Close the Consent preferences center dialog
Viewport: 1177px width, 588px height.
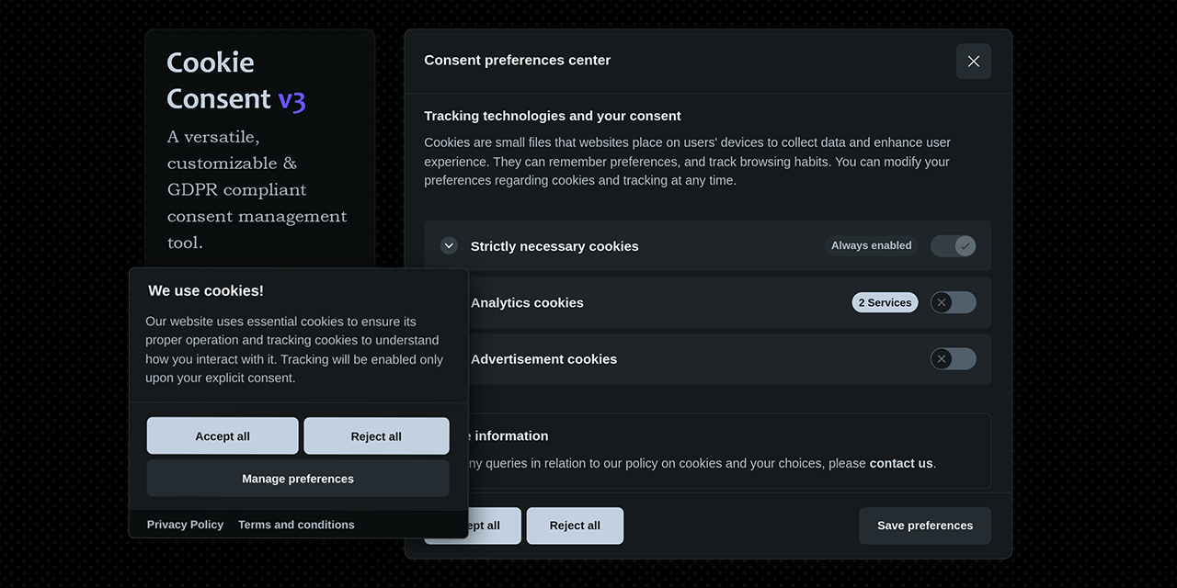pyautogui.click(x=973, y=61)
